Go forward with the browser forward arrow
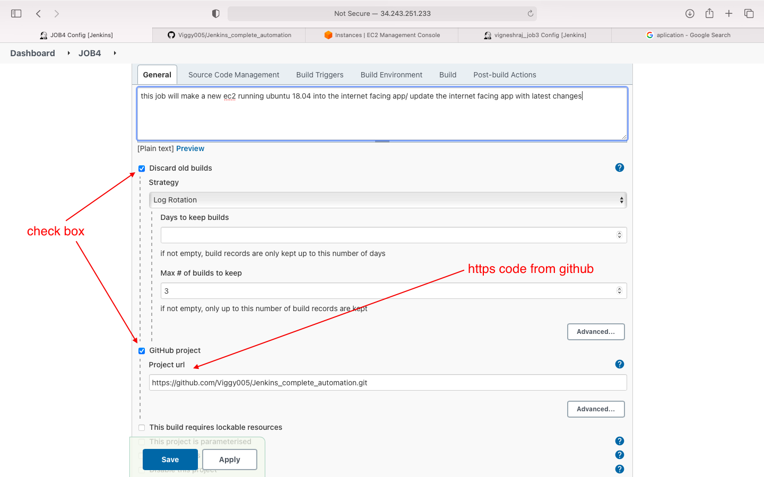This screenshot has height=477, width=764. tap(57, 14)
